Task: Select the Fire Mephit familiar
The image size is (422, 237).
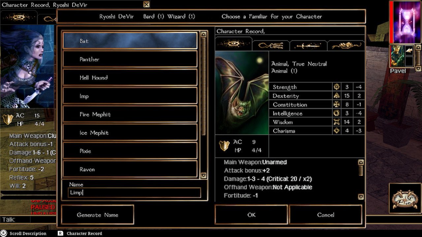Action: pos(130,114)
